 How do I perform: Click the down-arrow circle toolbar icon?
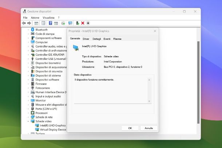(88, 23)
